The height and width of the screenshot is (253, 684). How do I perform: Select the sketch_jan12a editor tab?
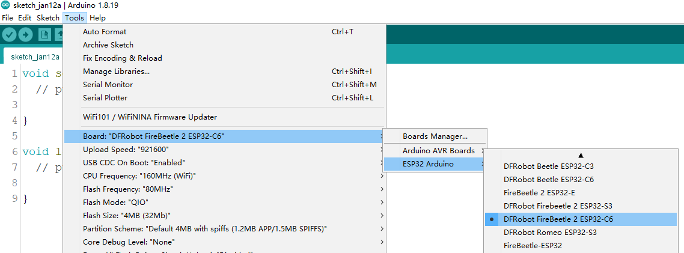[35, 56]
